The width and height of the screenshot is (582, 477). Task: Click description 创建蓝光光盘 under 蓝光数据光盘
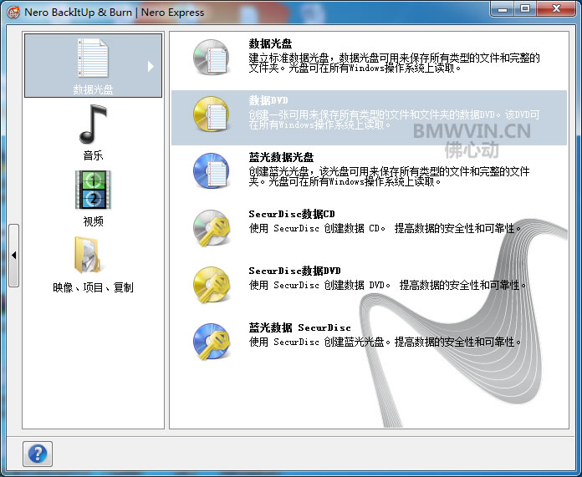389,176
